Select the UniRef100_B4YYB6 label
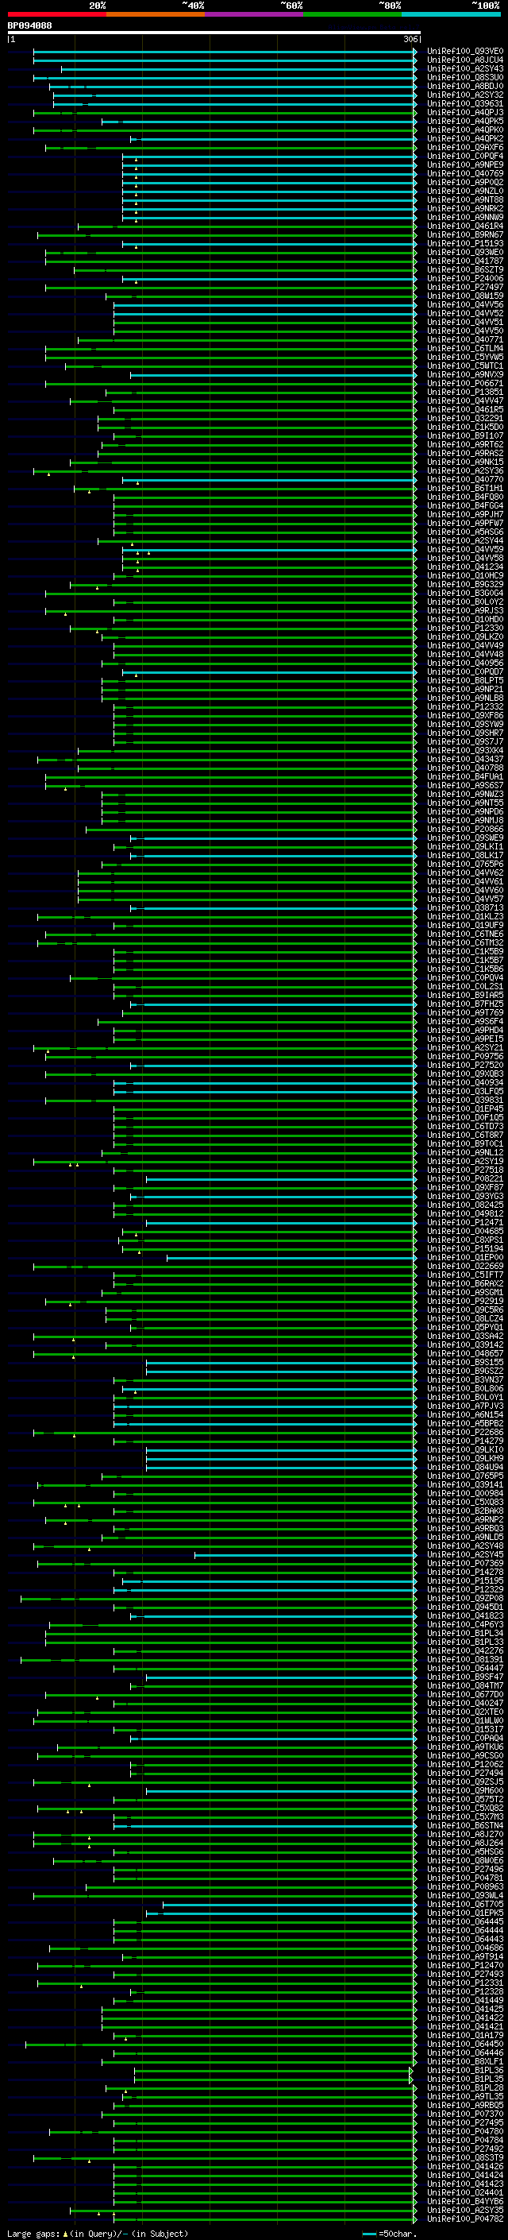The image size is (508, 2240). click(465, 2202)
